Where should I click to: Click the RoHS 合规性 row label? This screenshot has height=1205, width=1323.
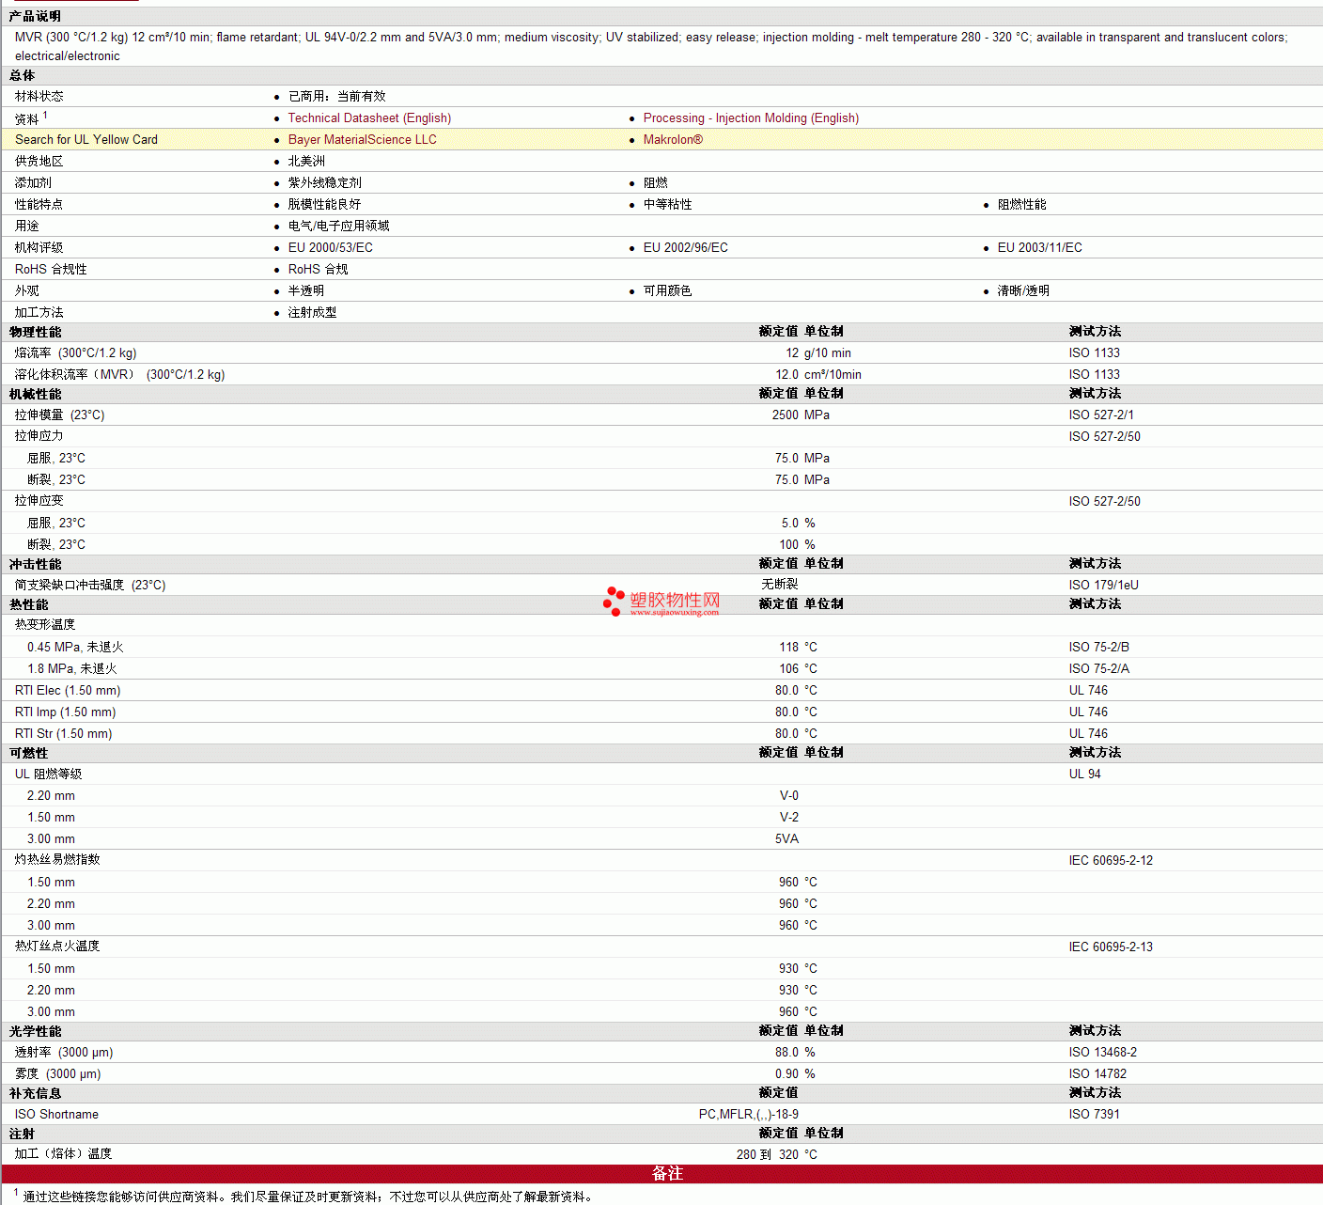click(51, 270)
